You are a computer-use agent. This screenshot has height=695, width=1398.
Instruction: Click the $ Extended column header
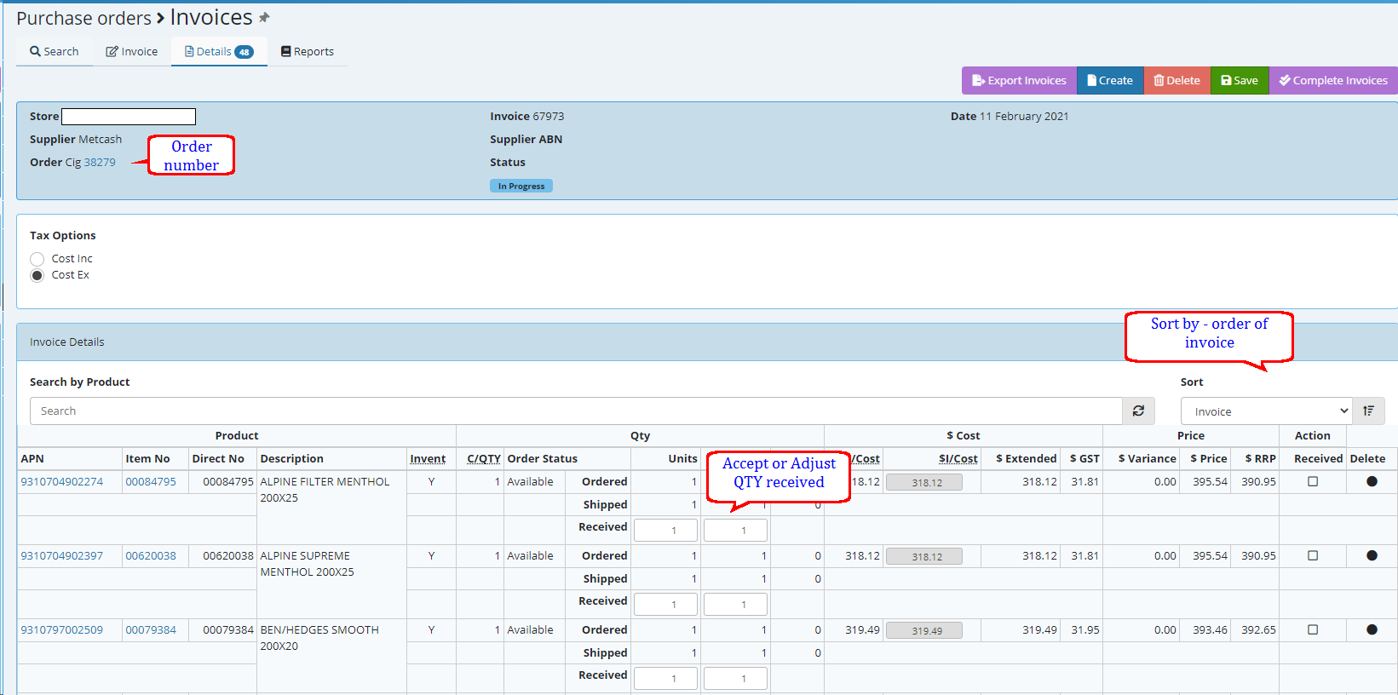pos(1027,458)
